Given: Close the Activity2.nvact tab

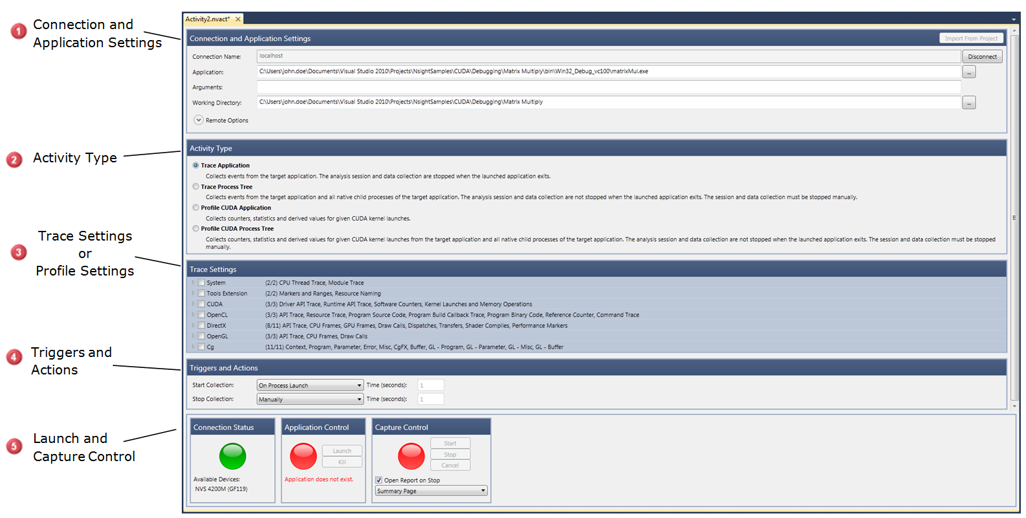Looking at the screenshot, I should point(238,19).
